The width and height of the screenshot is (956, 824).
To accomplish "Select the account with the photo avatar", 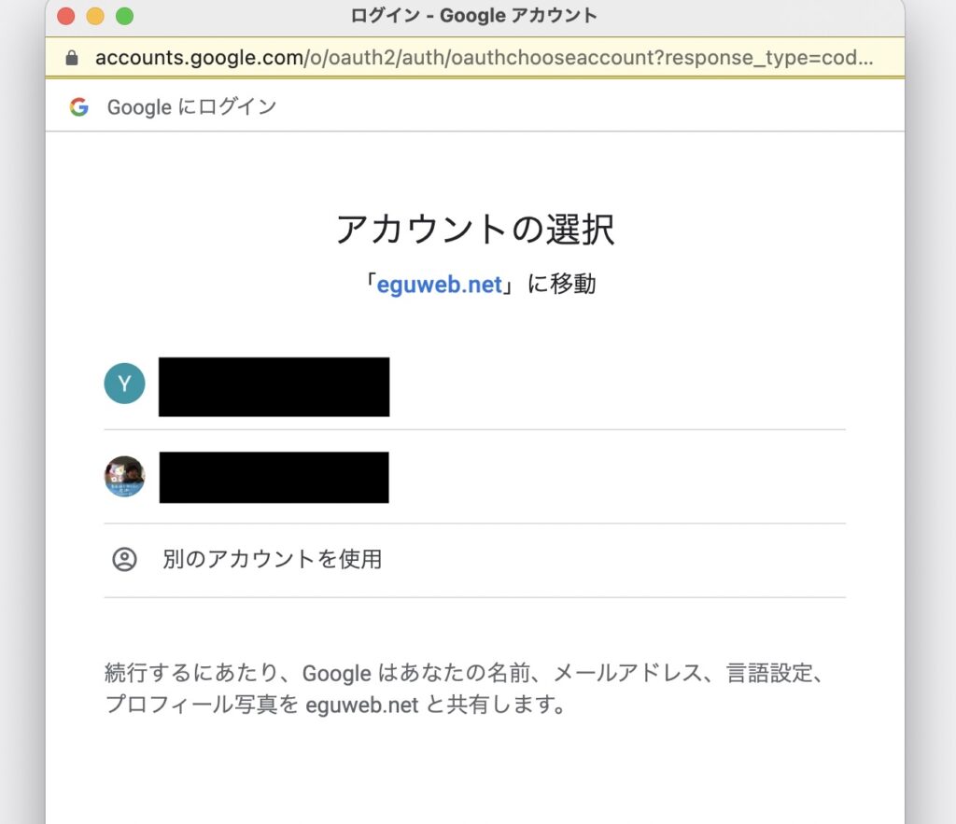I will click(x=124, y=477).
